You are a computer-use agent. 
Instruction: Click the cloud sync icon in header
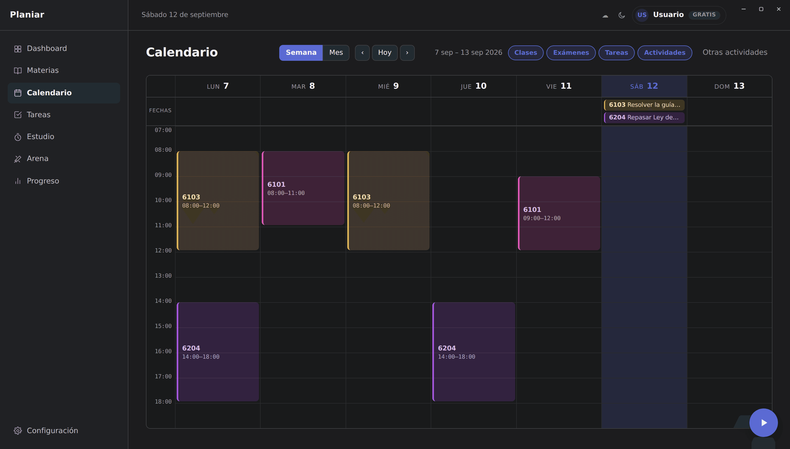(605, 15)
